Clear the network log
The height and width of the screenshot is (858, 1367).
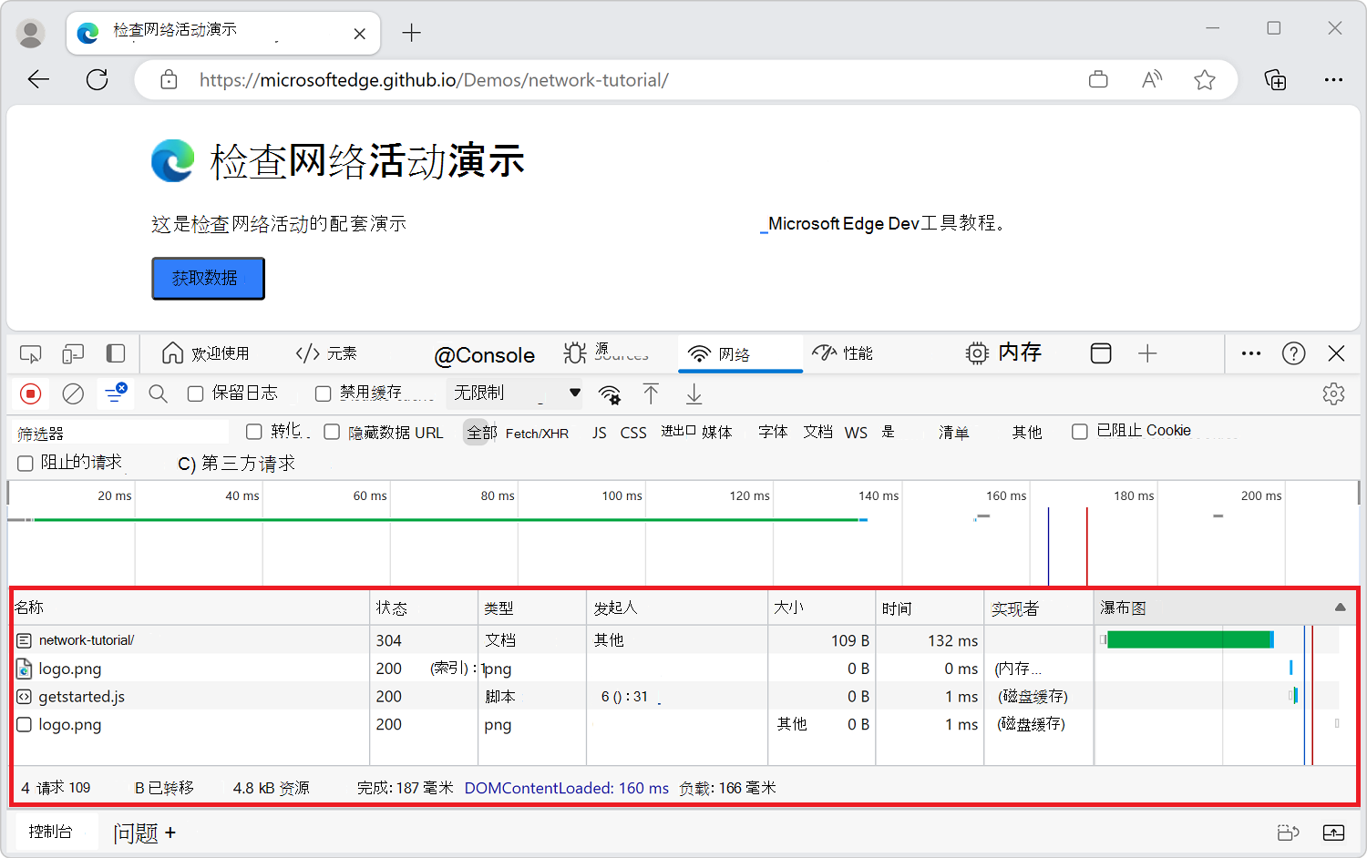tap(73, 393)
